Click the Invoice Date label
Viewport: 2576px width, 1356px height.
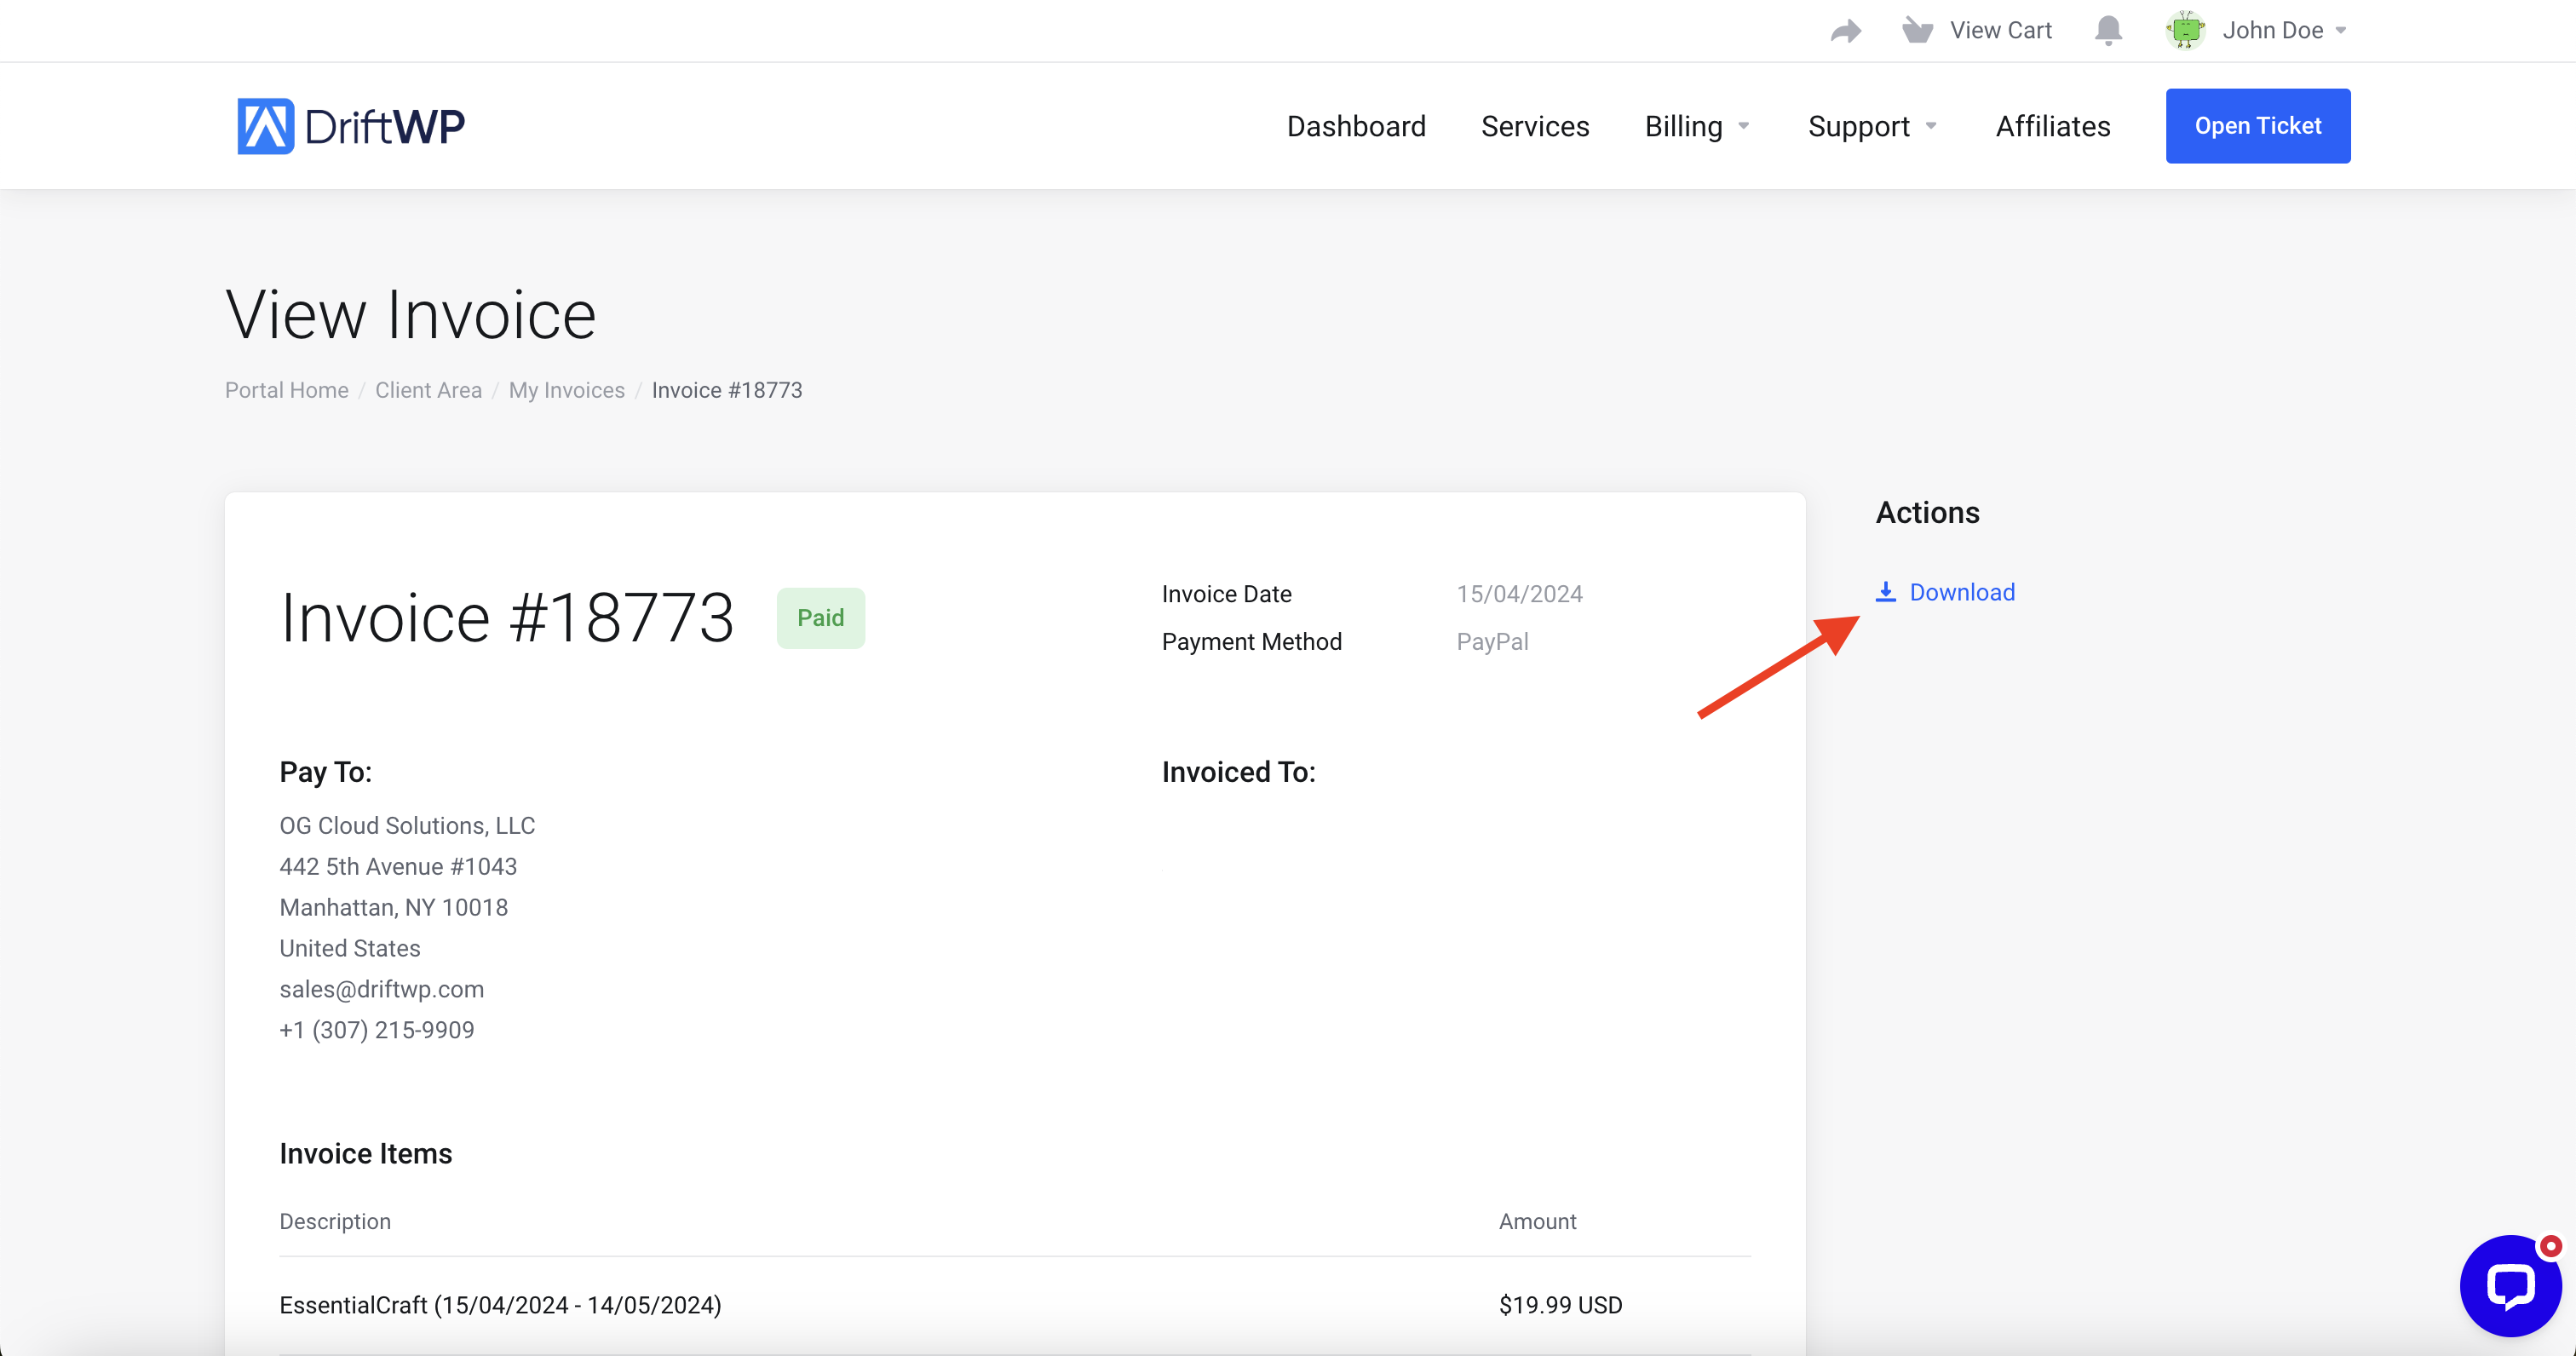pyautogui.click(x=1226, y=594)
